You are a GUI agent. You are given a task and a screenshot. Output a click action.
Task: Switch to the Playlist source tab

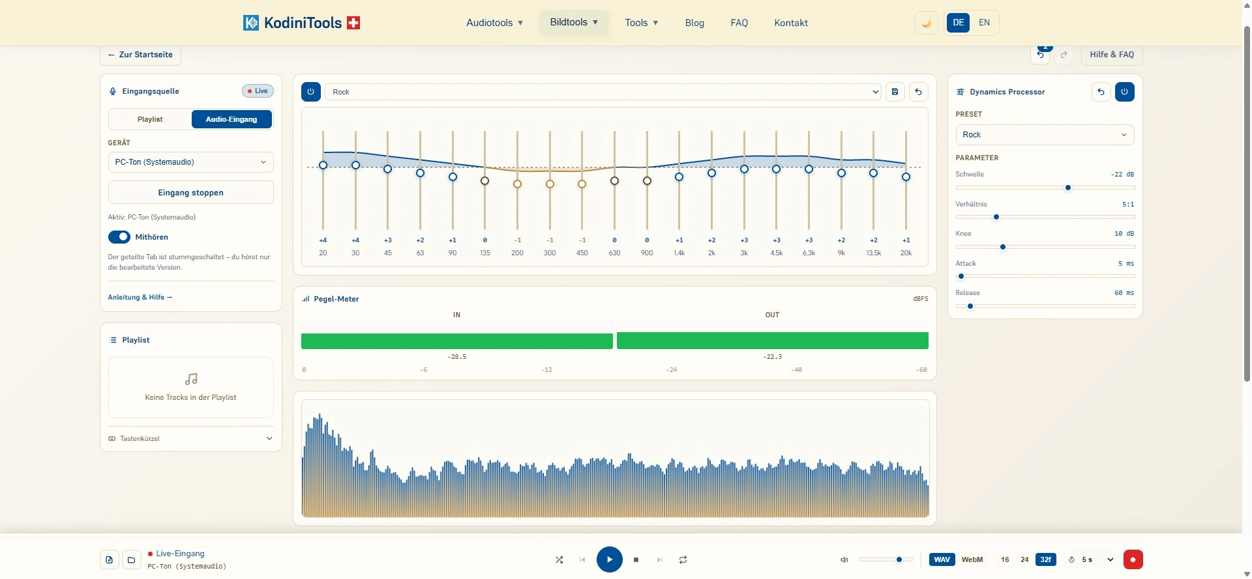click(x=150, y=119)
